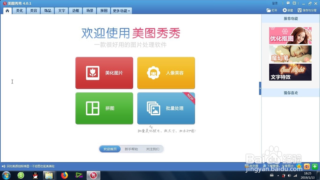Click the power plug tray icon
This screenshot has height=180, width=320.
click(x=284, y=176)
